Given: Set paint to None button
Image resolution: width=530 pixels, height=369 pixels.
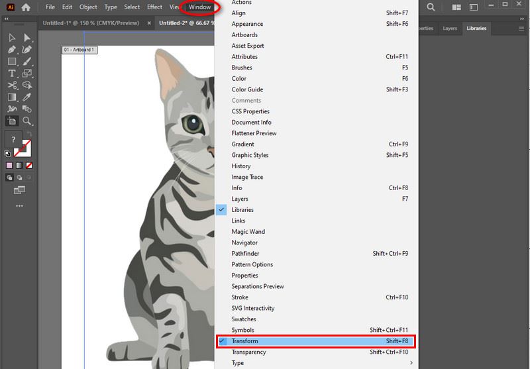Looking at the screenshot, I should click(29, 165).
